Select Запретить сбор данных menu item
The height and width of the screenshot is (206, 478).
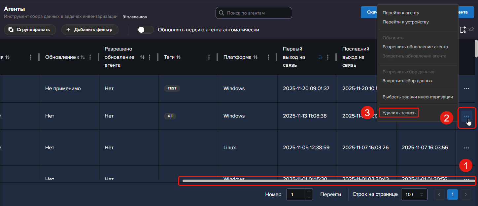click(x=407, y=81)
